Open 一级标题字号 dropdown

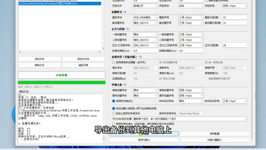click(x=191, y=35)
